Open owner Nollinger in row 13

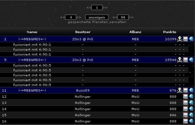[x=83, y=103]
